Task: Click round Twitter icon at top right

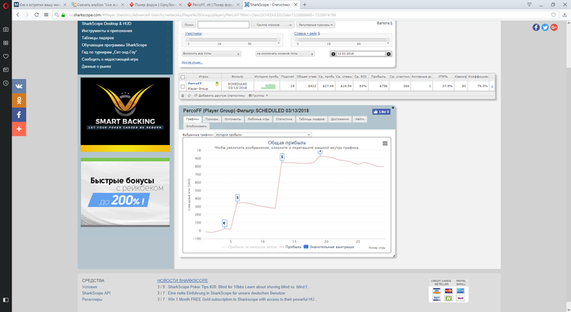Action: (545, 27)
